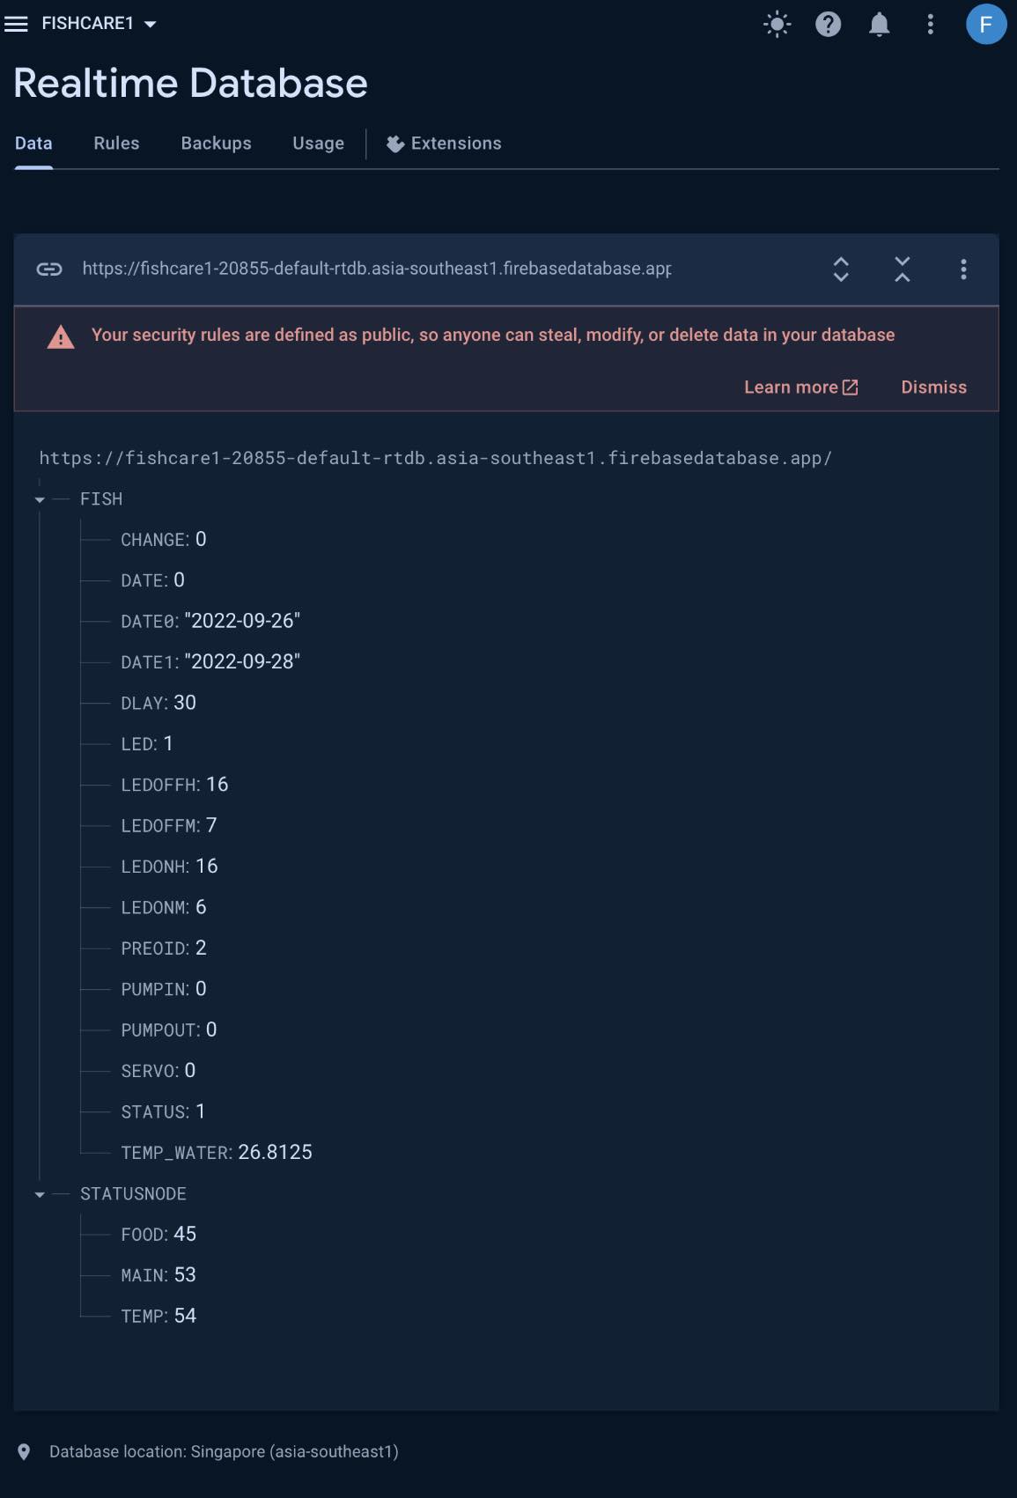Open the notifications bell

[x=879, y=24]
